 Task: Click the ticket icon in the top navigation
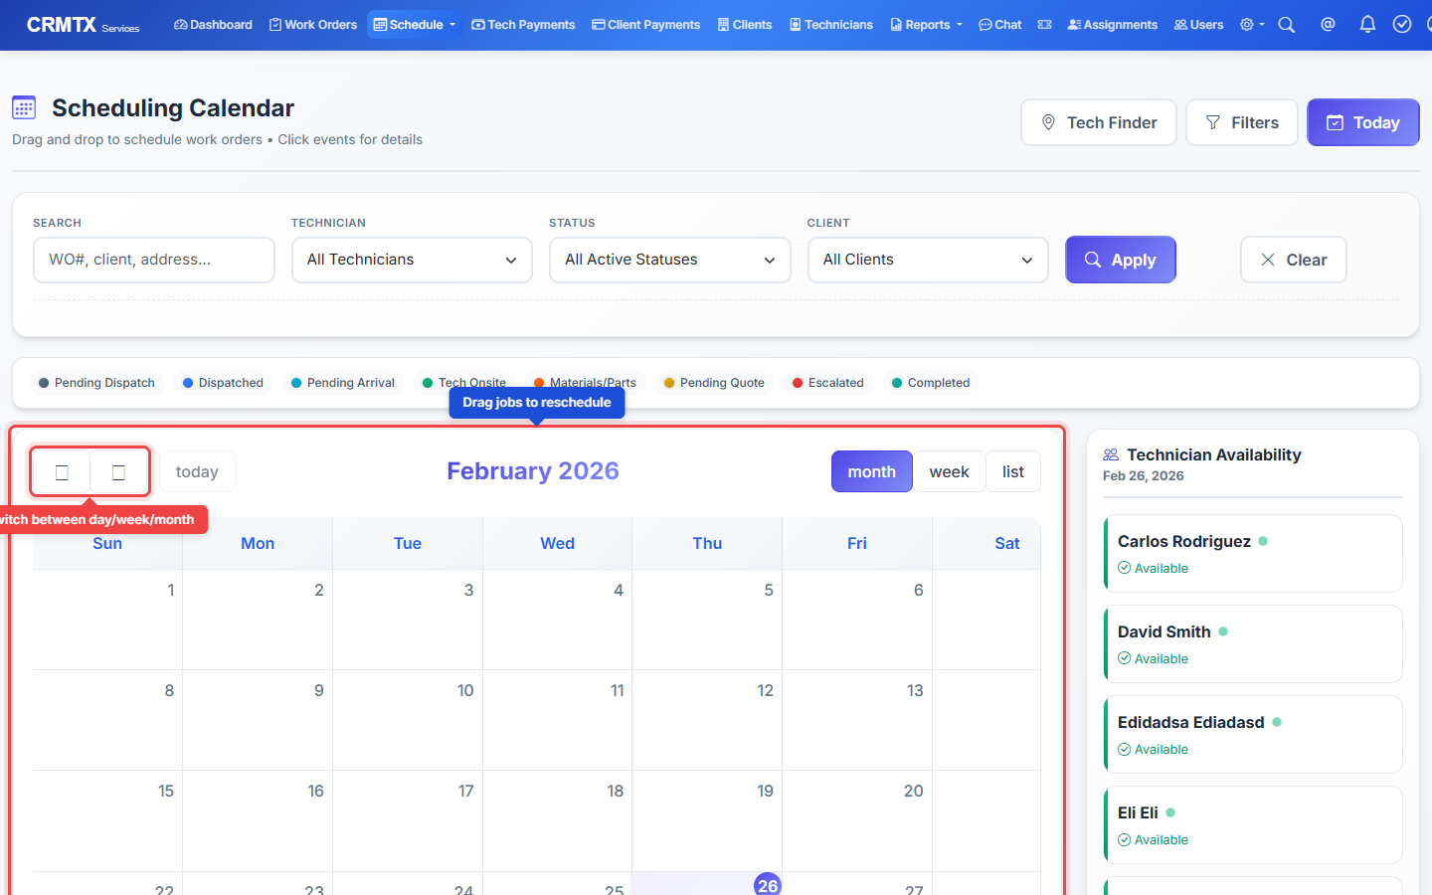[1044, 24]
